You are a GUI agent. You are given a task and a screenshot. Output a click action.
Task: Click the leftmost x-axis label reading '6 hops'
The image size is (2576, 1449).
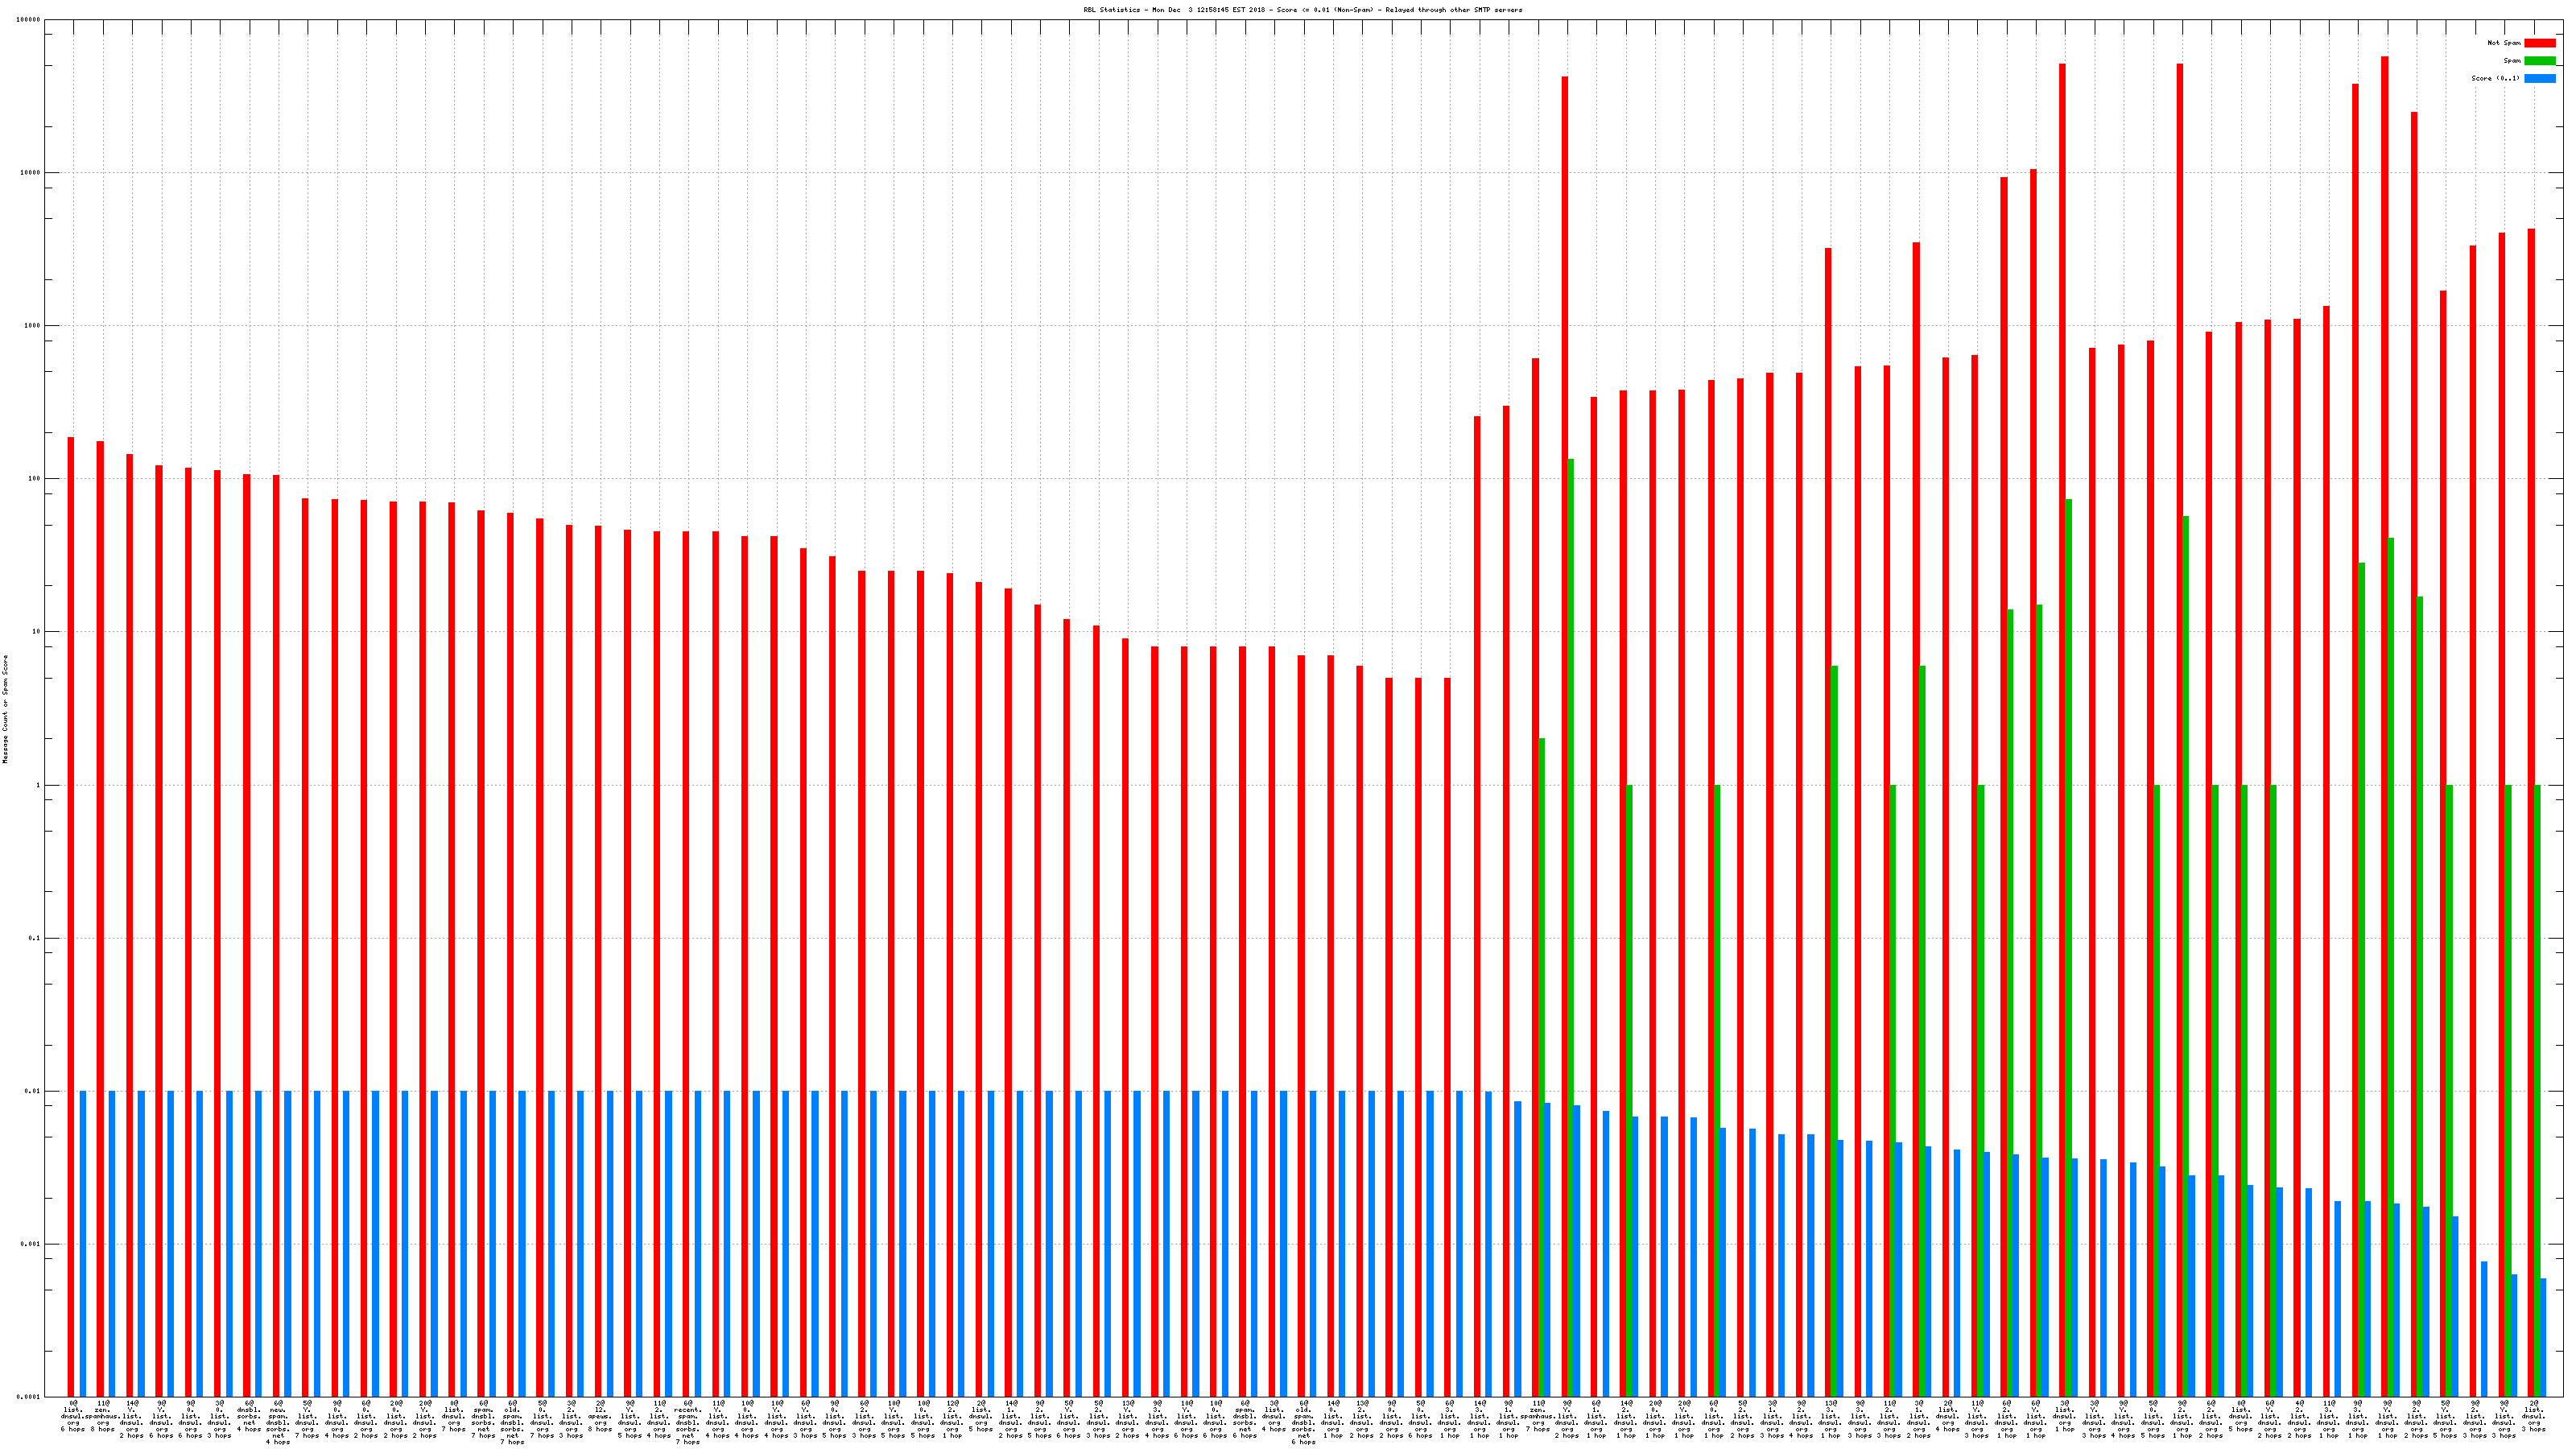[73, 1429]
